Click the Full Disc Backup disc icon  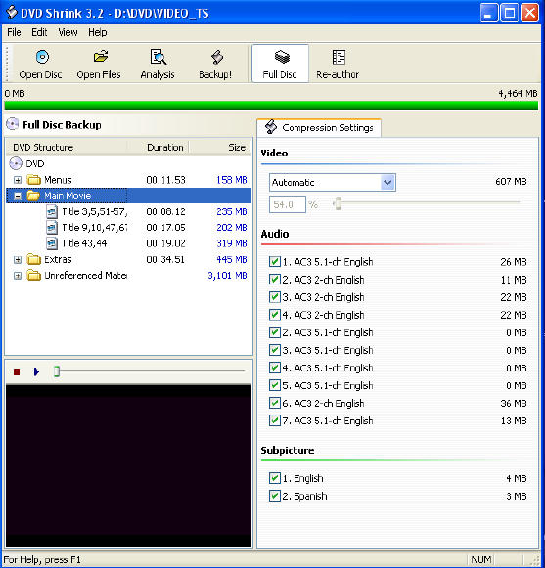pos(13,124)
